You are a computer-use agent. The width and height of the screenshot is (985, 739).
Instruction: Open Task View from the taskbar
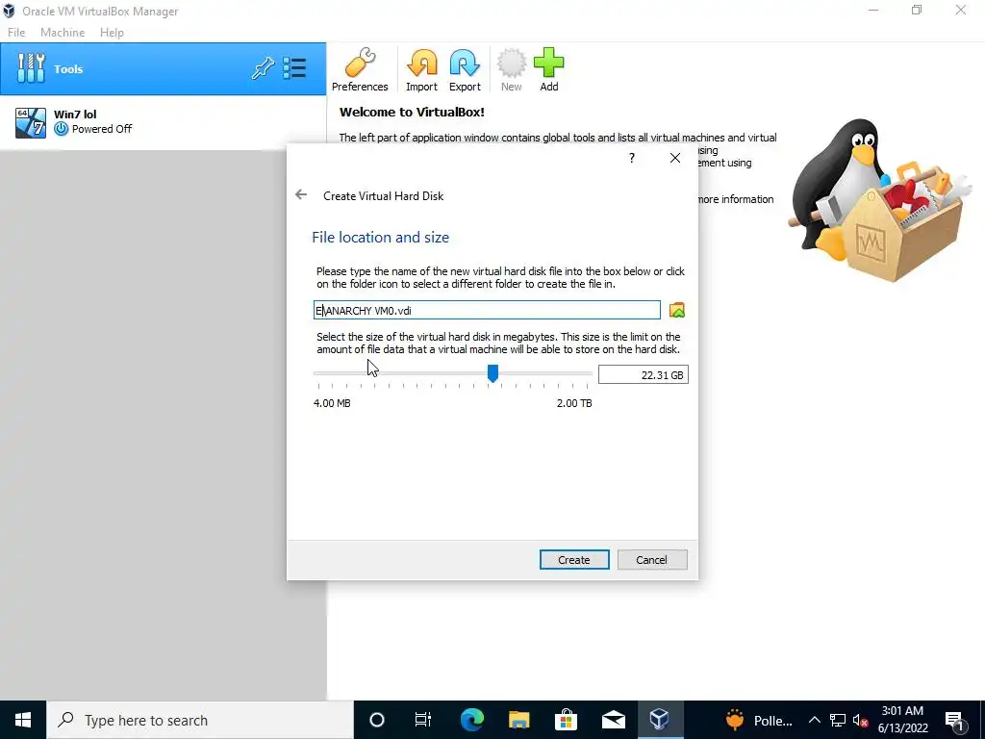point(423,720)
